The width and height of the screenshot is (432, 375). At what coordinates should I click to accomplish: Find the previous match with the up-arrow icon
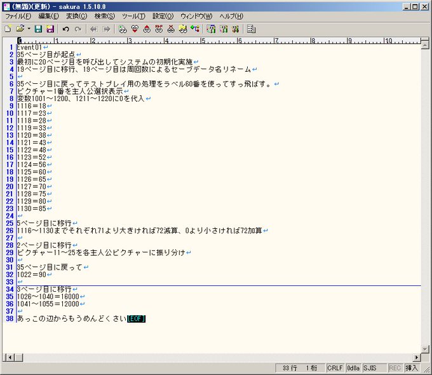pyautogui.click(x=147, y=29)
